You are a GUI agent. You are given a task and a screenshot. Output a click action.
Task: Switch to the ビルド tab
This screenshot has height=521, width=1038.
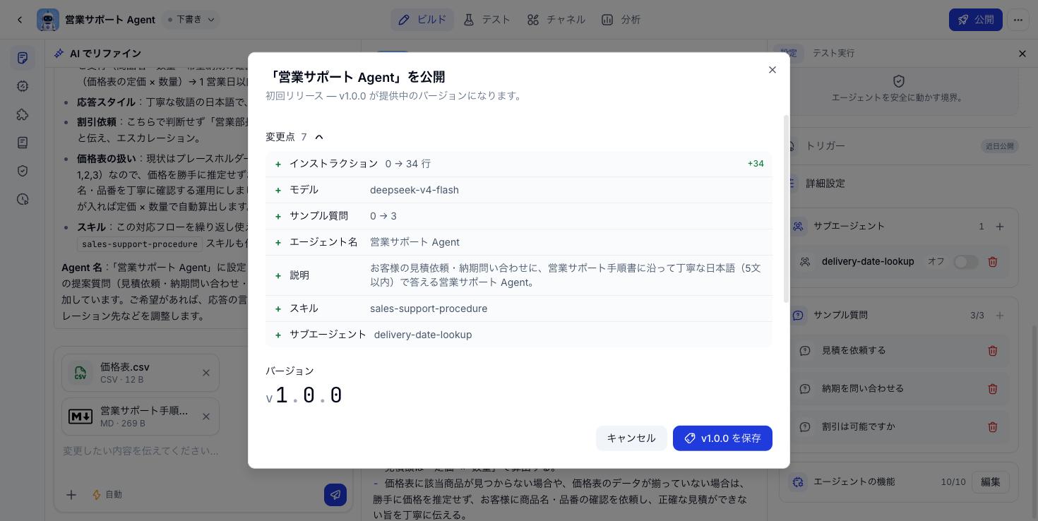[422, 20]
